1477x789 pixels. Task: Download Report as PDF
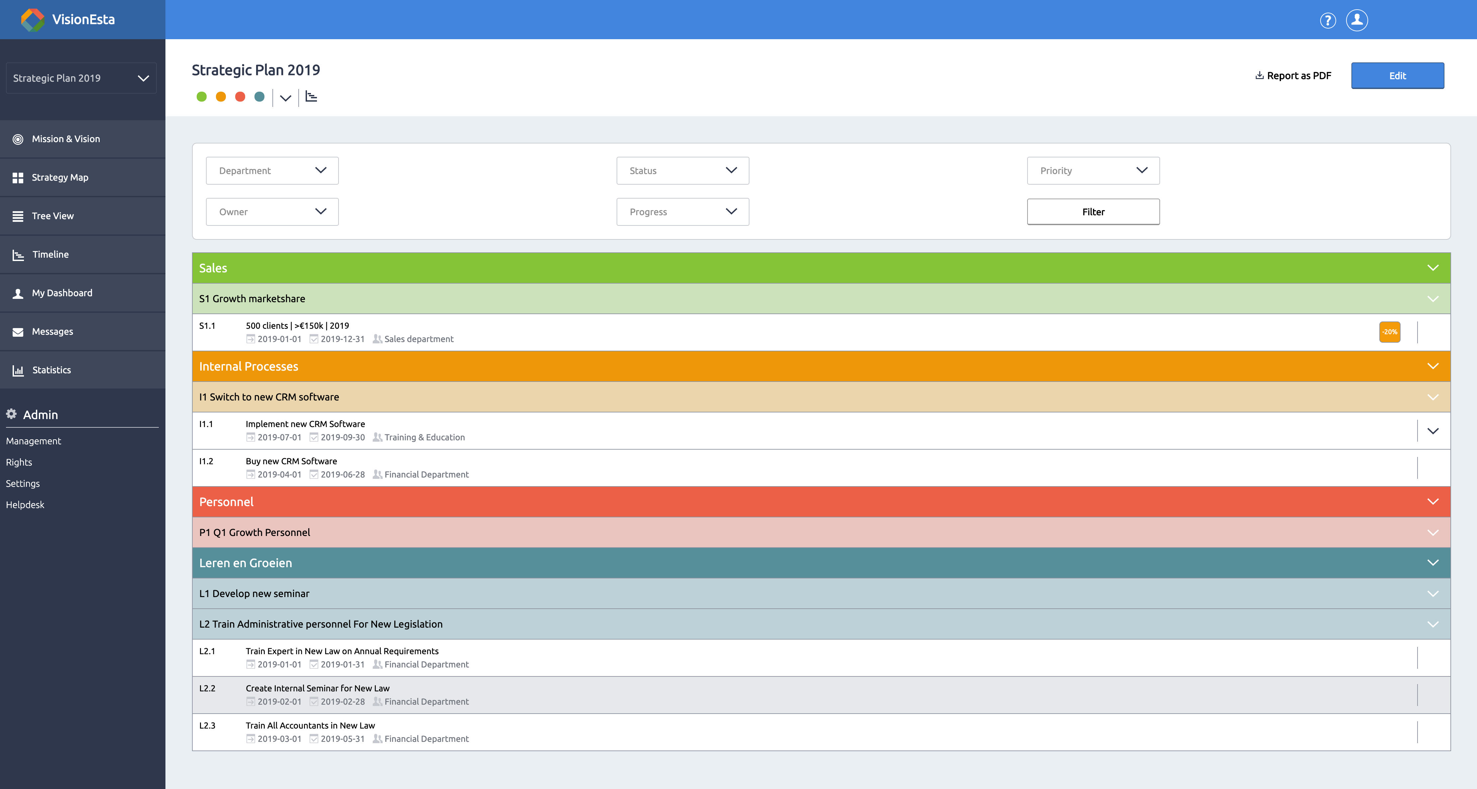[x=1293, y=76]
